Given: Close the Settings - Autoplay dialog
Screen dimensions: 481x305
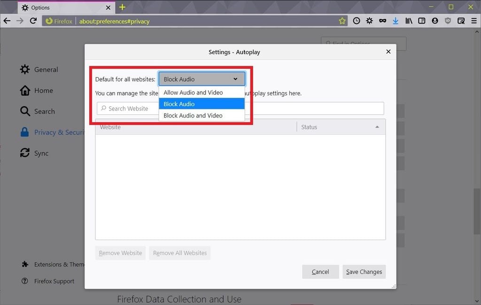Looking at the screenshot, I should pyautogui.click(x=388, y=52).
